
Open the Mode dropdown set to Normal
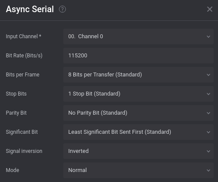tap(138, 170)
